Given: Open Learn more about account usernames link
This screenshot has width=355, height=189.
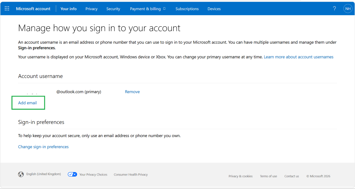Looking at the screenshot, I should pos(298,57).
